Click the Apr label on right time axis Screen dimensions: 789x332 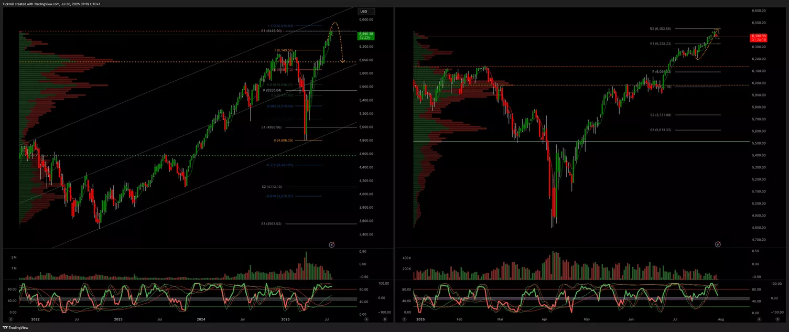point(544,319)
